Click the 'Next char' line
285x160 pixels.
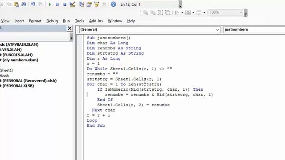click(103, 110)
